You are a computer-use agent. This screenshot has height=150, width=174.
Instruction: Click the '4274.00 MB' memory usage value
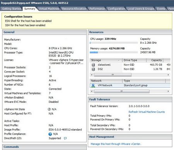click(117, 48)
